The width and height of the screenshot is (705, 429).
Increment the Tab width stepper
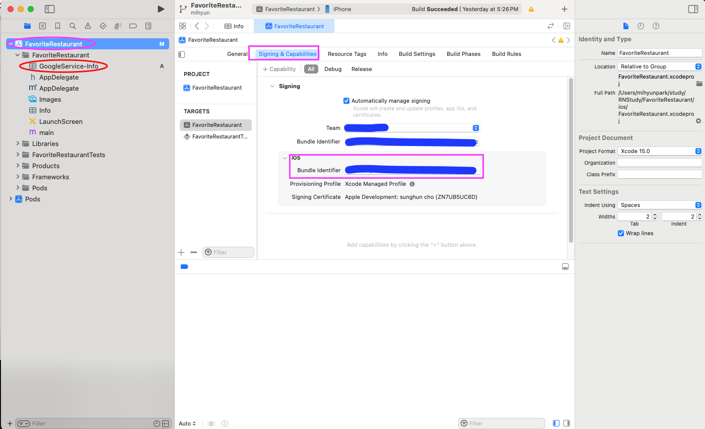(x=655, y=214)
